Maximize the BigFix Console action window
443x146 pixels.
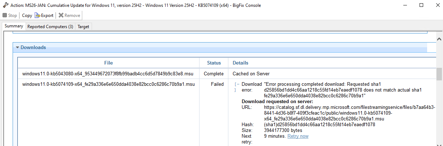[421, 5]
